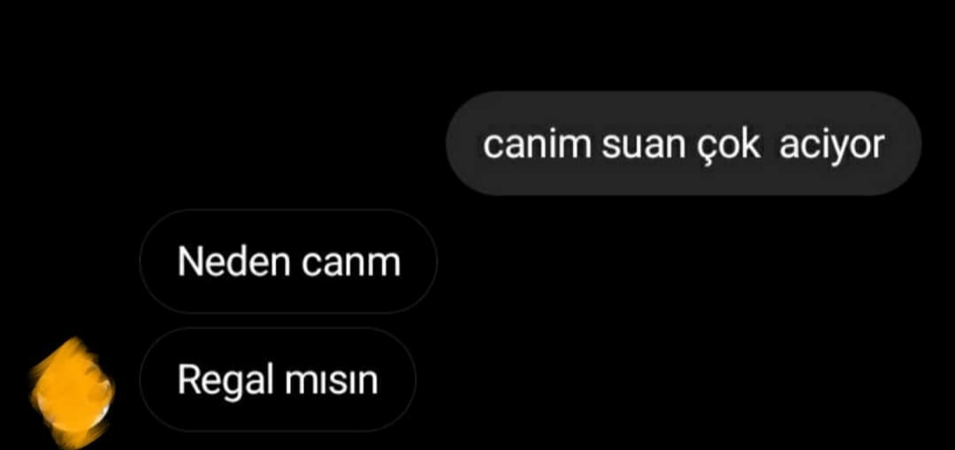Open the contact via orange avatar circle
The height and width of the screenshot is (450, 955).
[x=72, y=393]
